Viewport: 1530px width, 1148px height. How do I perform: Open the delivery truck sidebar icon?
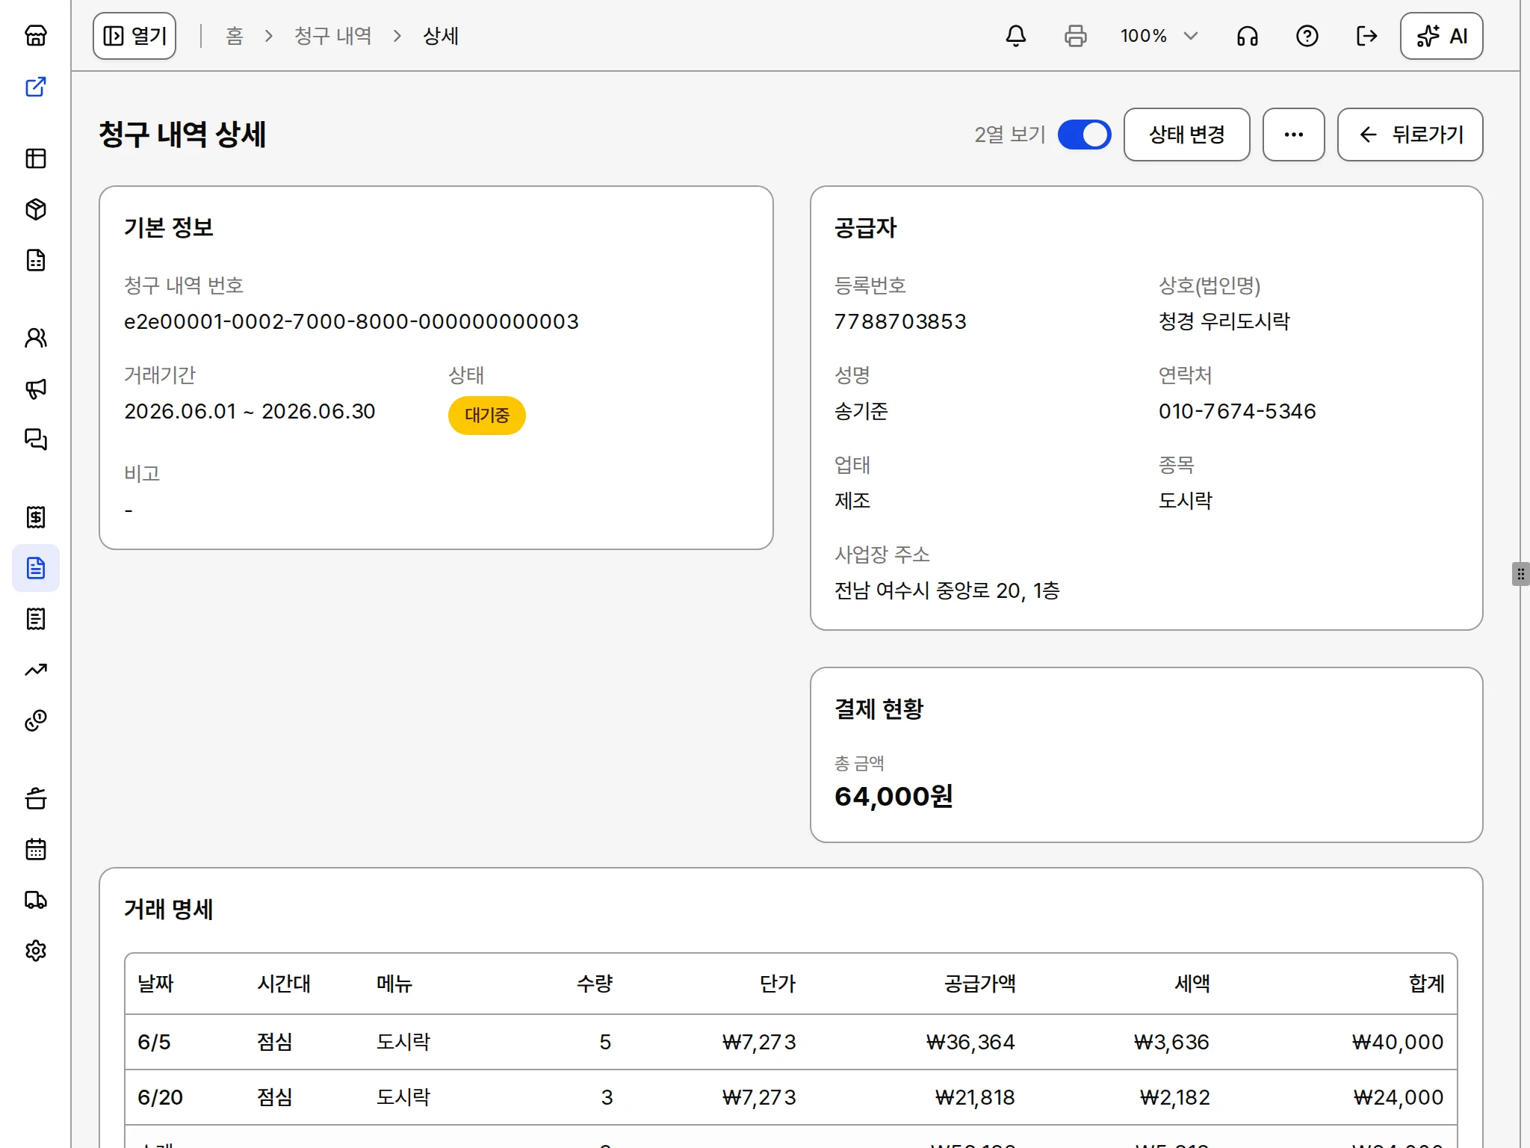36,900
